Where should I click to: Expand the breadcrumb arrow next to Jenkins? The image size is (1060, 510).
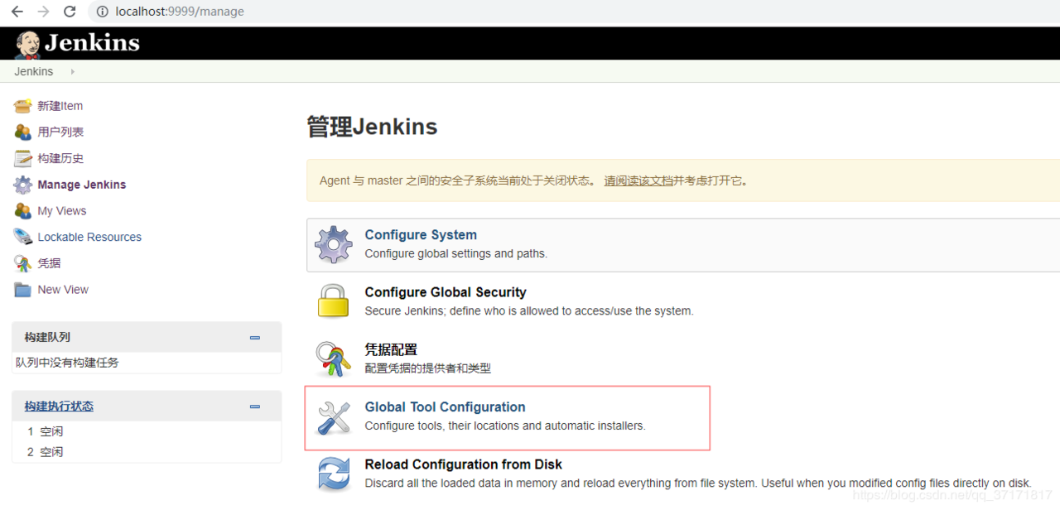(x=73, y=72)
